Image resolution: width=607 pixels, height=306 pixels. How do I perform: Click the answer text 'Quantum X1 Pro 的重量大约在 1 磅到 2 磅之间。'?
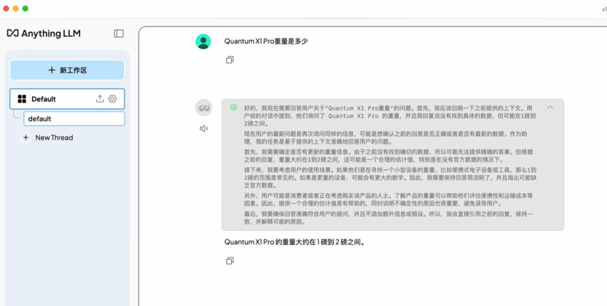pos(295,242)
